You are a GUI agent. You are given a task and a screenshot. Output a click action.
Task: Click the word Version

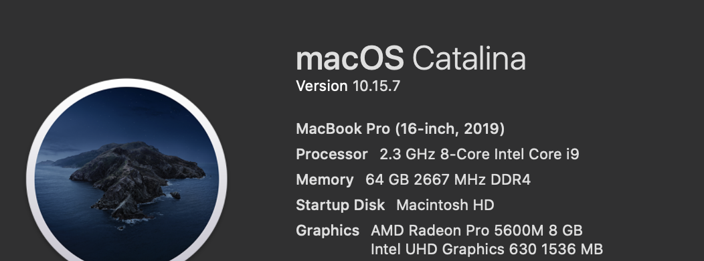(x=322, y=86)
